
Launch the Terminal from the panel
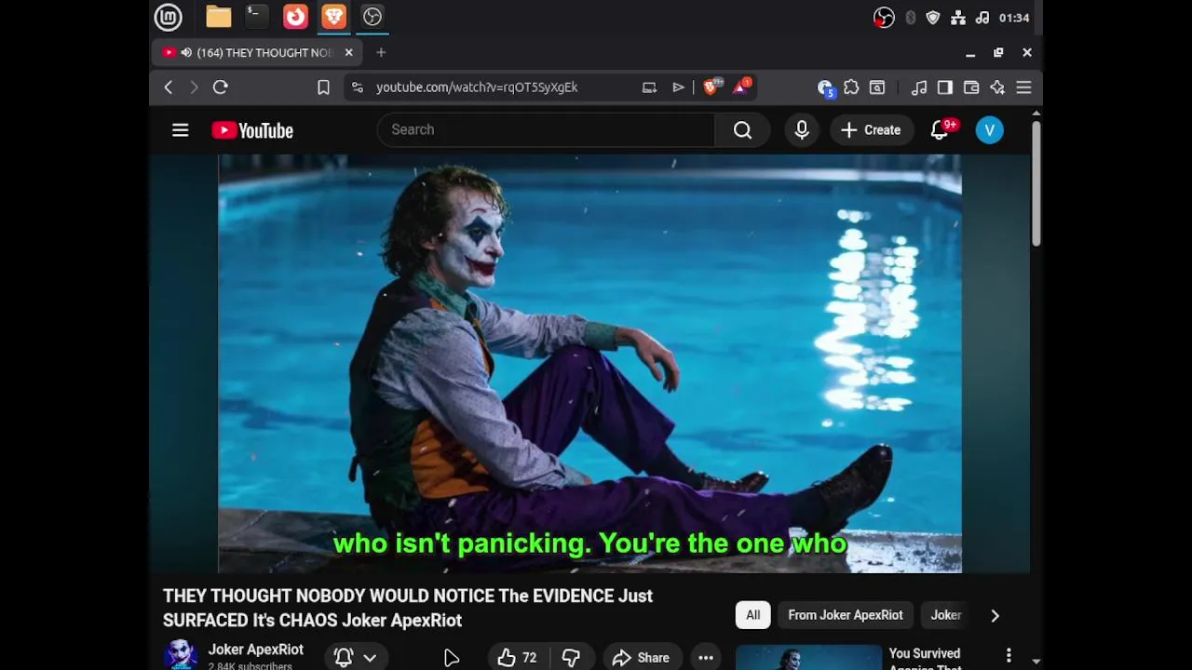tap(256, 17)
